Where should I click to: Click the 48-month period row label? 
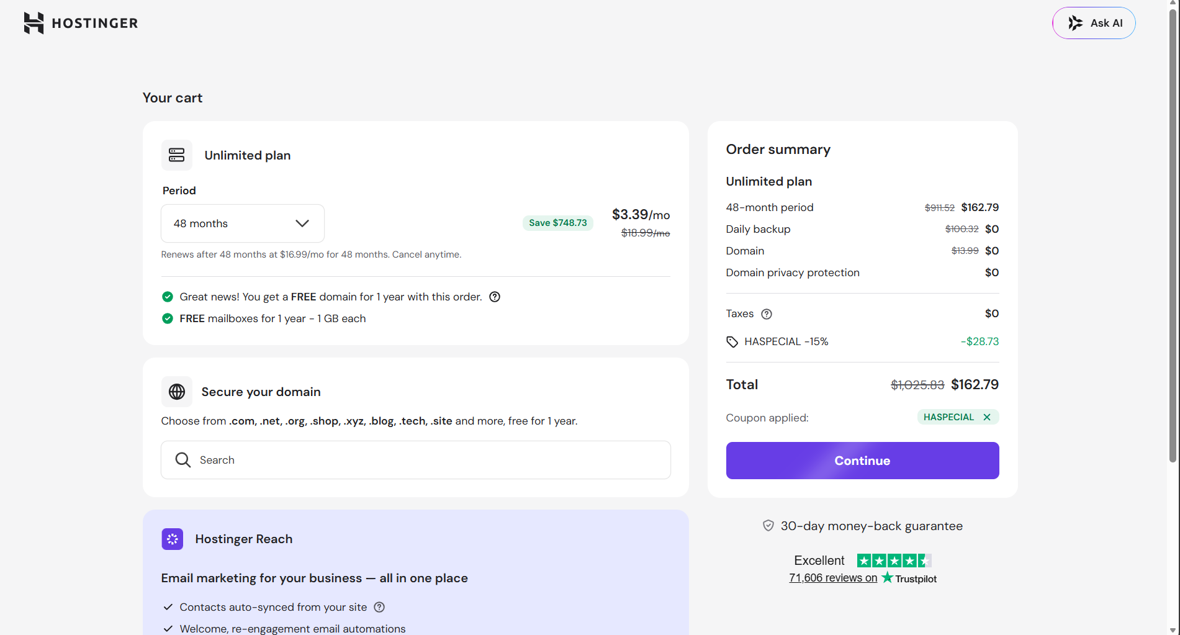[770, 207]
